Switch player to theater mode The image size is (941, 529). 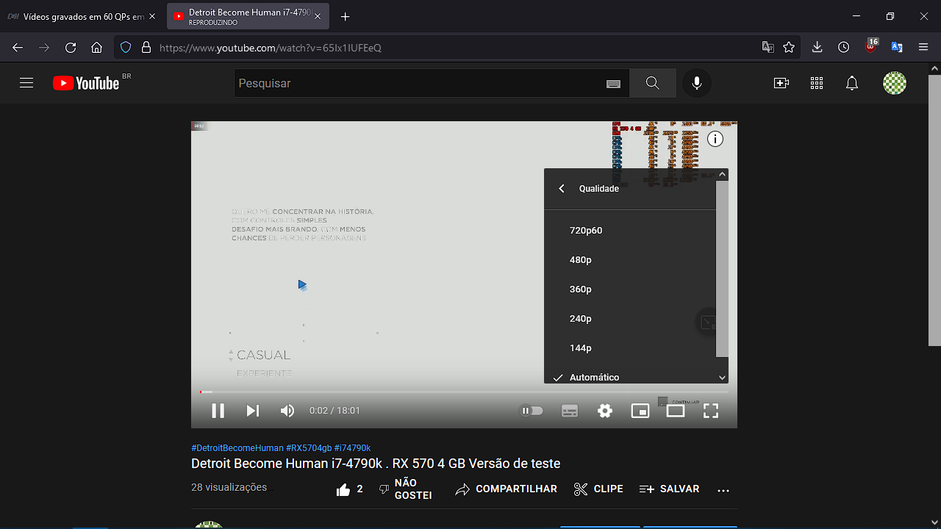click(x=676, y=411)
